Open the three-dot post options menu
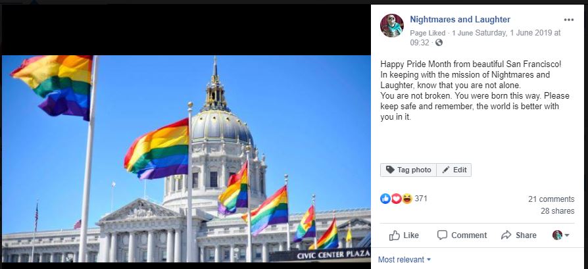This screenshot has height=269, width=588. pos(568,20)
